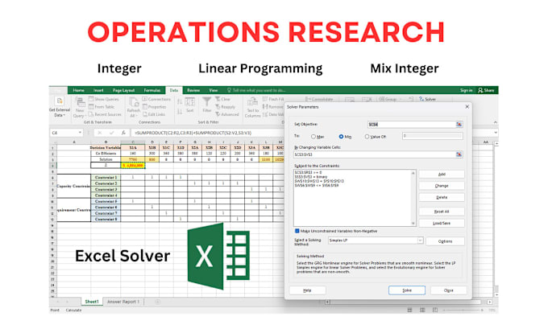Click Options button in Solver
548x329 pixels.
click(445, 241)
